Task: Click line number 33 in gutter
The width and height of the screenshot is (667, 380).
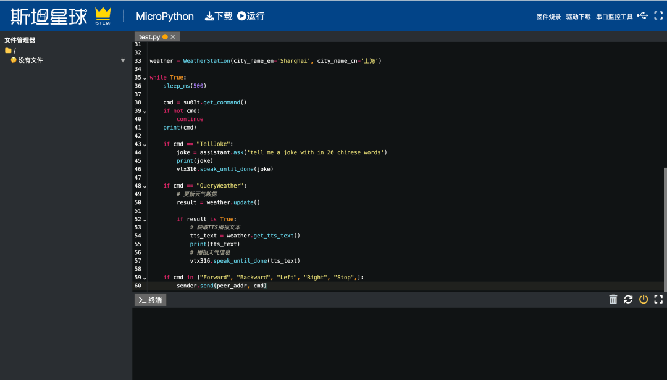Action: click(138, 61)
